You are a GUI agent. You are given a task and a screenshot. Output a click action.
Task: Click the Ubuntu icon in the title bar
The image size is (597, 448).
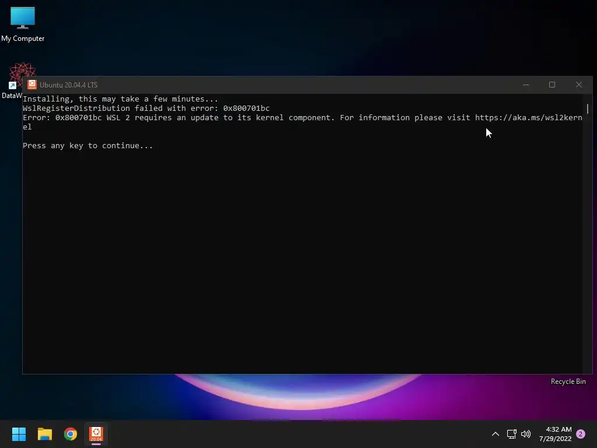32,85
